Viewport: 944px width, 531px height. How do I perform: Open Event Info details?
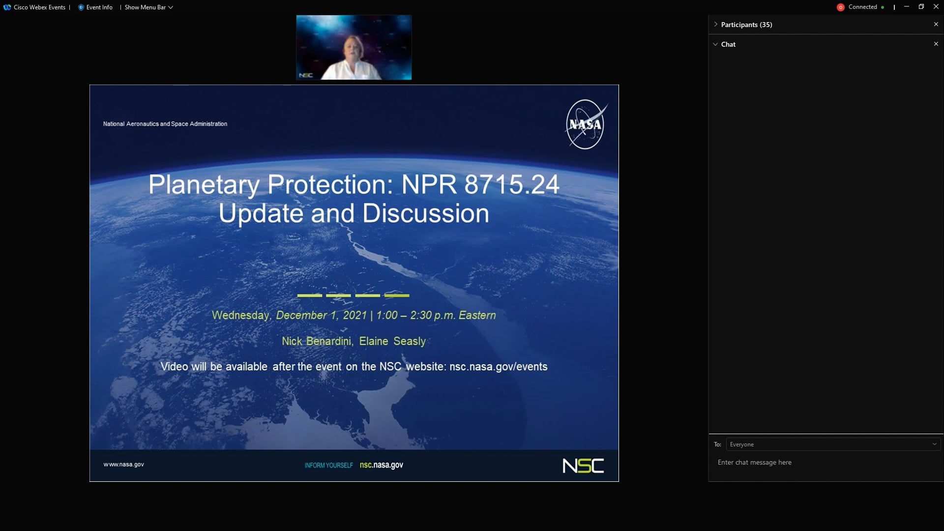click(99, 7)
